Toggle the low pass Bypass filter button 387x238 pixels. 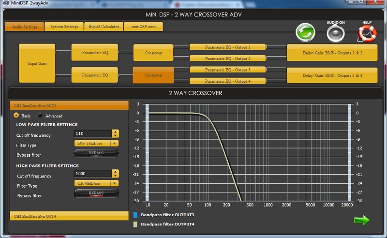(x=96, y=153)
